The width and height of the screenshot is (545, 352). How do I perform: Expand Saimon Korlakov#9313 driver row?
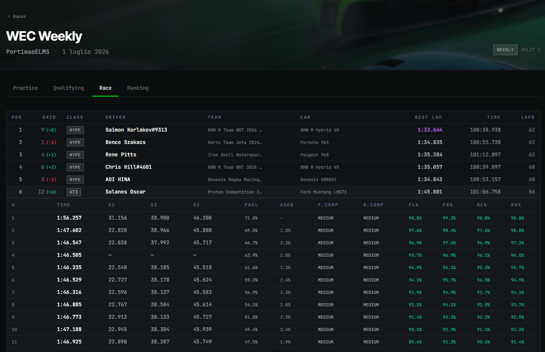274,130
